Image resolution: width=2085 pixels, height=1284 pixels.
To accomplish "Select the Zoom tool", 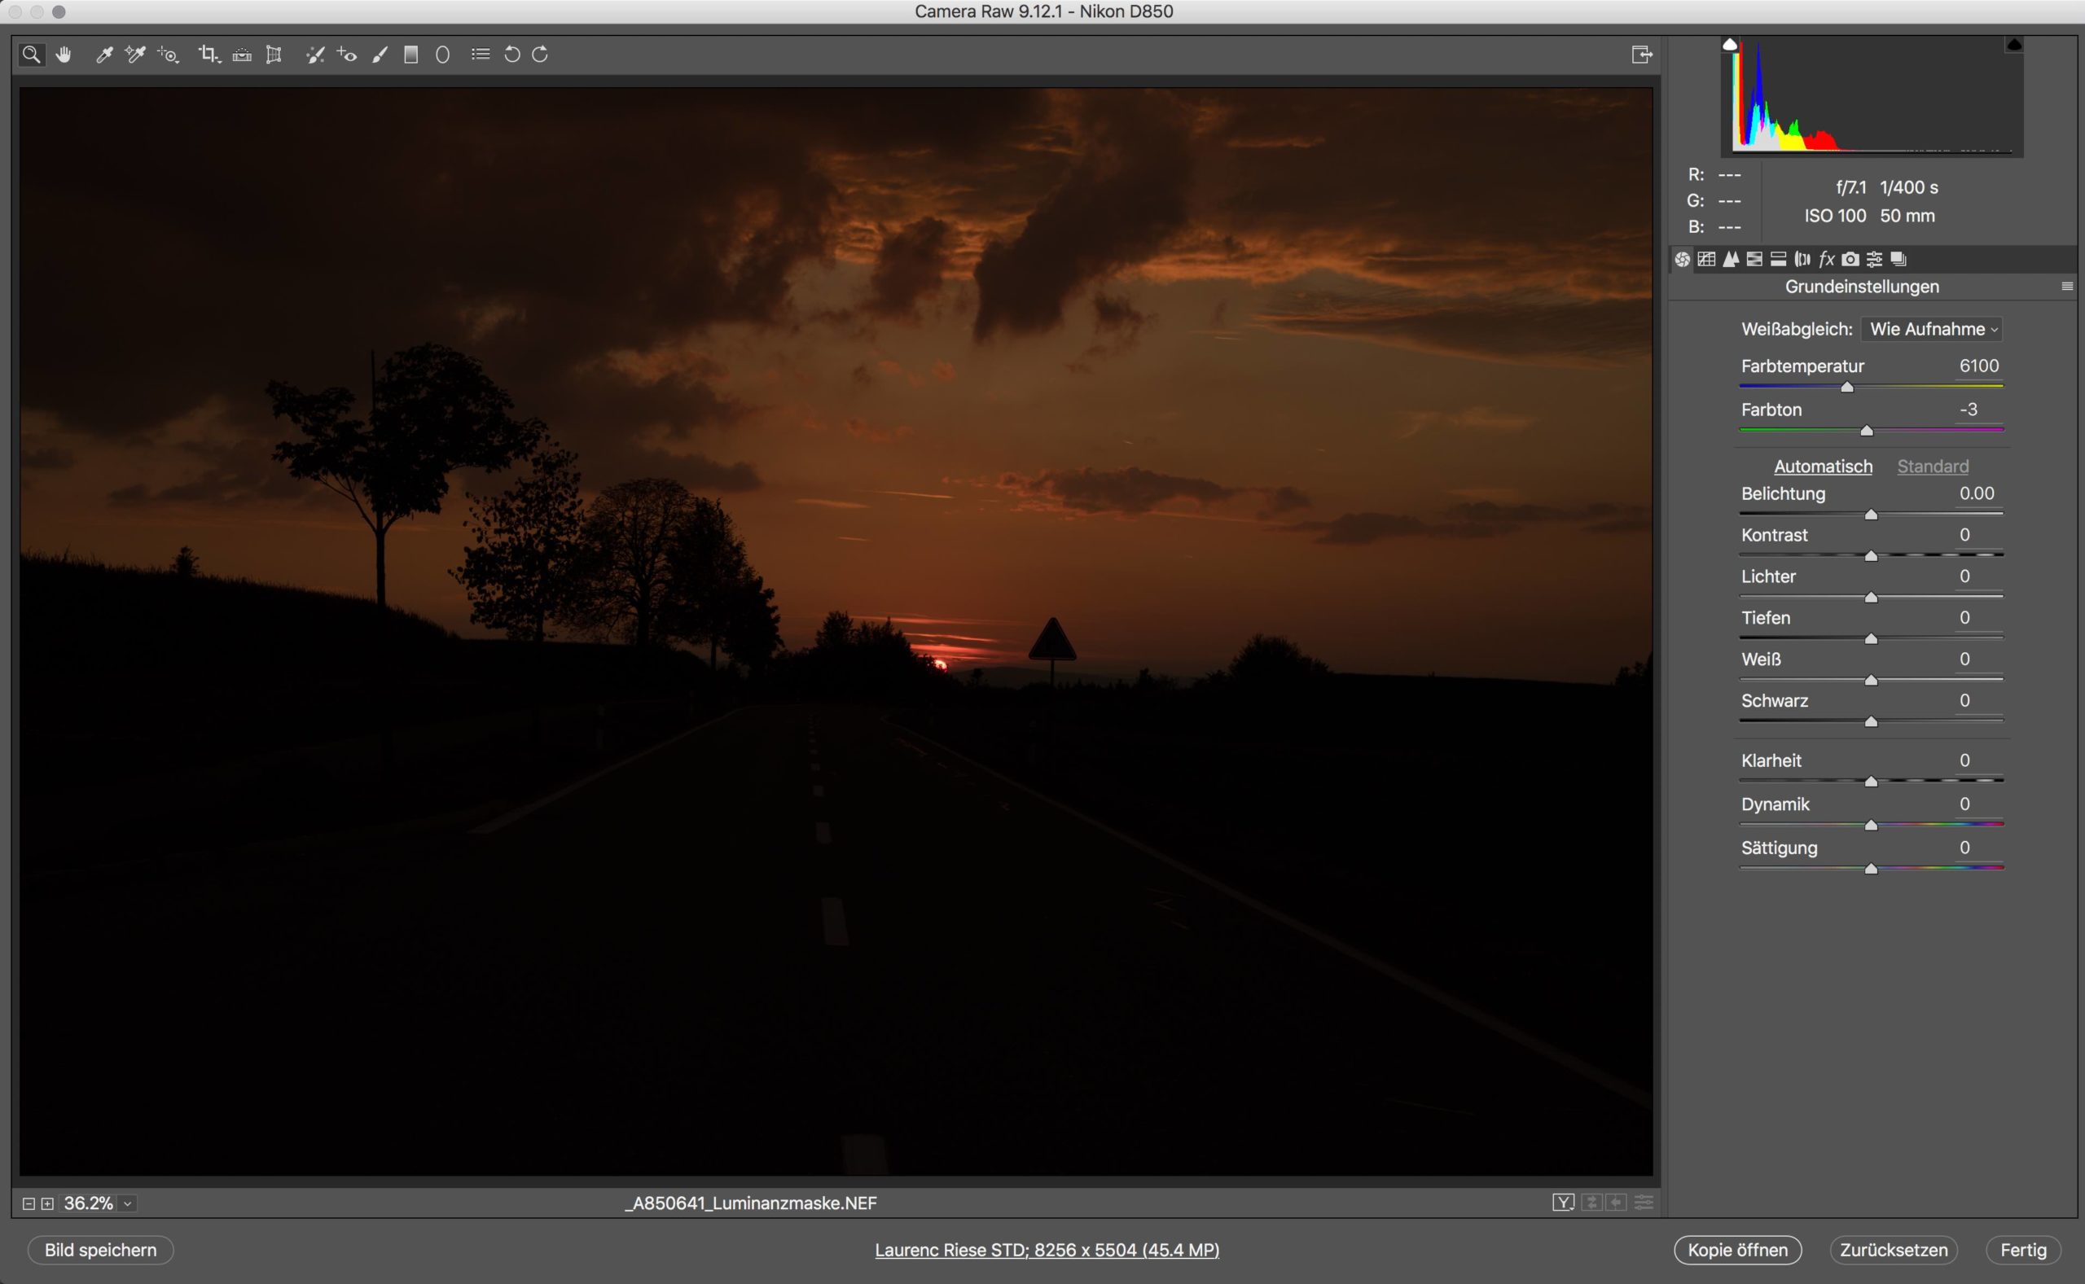I will 32,55.
